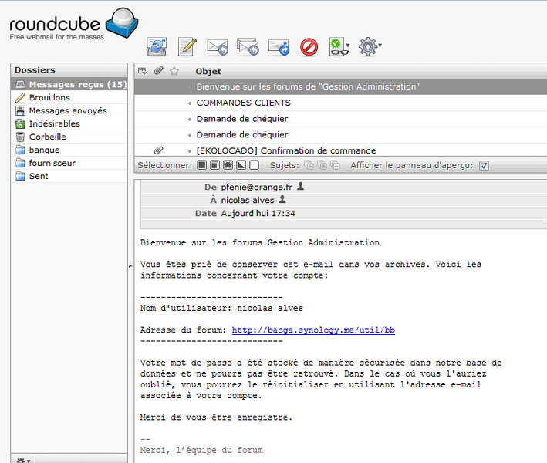547x463 pixels.
Task: Open the more actions gear menu
Action: (x=370, y=47)
